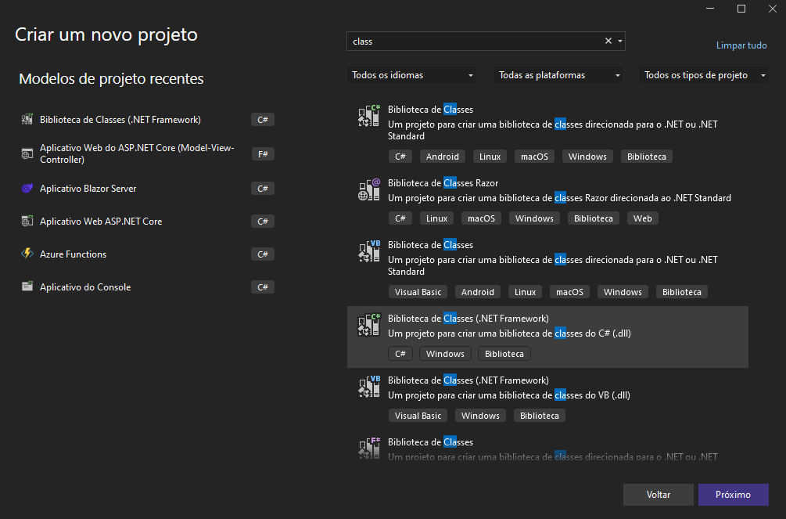
Task: Click the Aplicativo do Console icon
Action: tap(27, 287)
